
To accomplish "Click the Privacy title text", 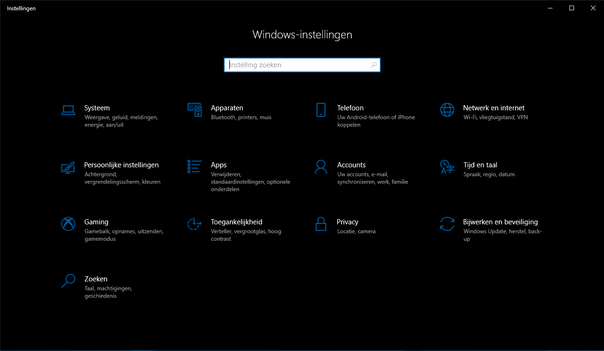I will (348, 222).
